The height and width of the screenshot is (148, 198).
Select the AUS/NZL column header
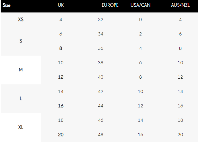click(180, 5)
